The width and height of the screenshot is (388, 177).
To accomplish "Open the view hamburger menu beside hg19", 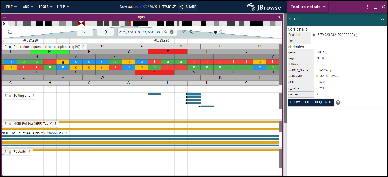I will [4, 17].
